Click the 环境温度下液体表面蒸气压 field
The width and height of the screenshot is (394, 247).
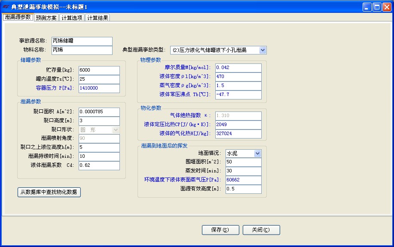pyautogui.click(x=244, y=180)
